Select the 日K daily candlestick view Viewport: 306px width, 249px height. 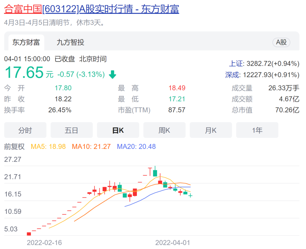pyautogui.click(x=118, y=130)
